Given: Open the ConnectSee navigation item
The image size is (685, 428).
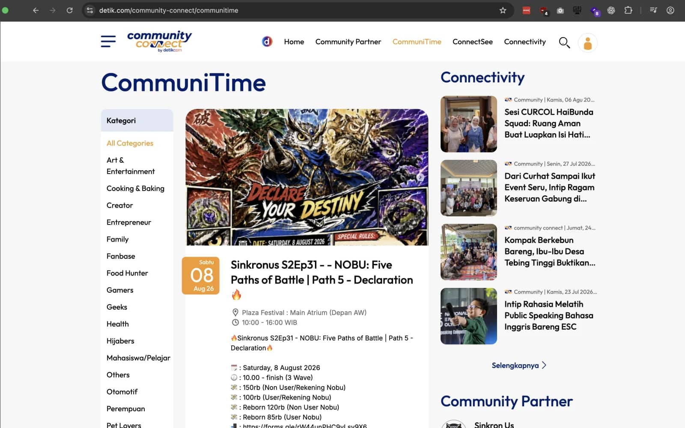Looking at the screenshot, I should click(473, 42).
